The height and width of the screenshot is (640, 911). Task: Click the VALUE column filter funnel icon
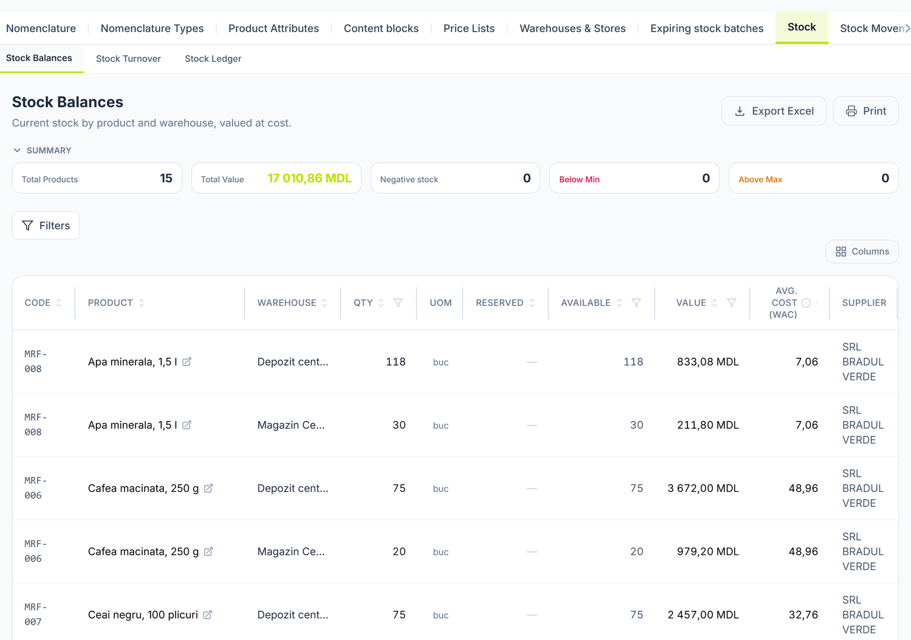pos(732,302)
